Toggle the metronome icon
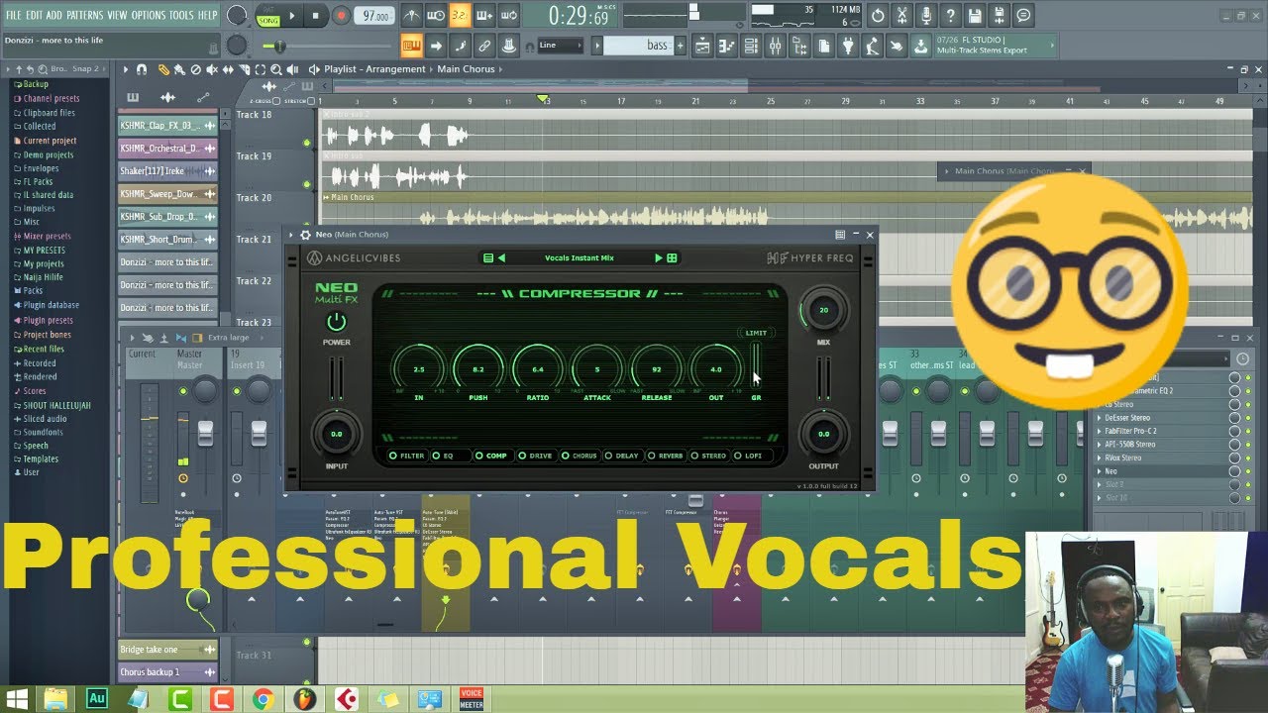Screen dimensions: 1268x713 [x=411, y=16]
